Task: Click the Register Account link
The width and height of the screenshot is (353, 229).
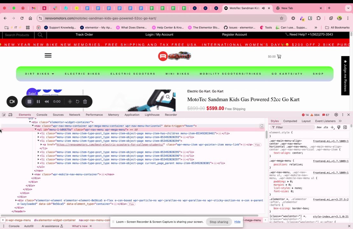Action: (x=234, y=35)
